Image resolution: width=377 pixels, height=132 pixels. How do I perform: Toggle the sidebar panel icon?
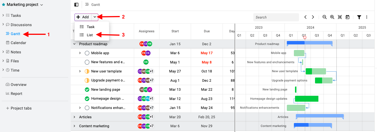(76, 5)
